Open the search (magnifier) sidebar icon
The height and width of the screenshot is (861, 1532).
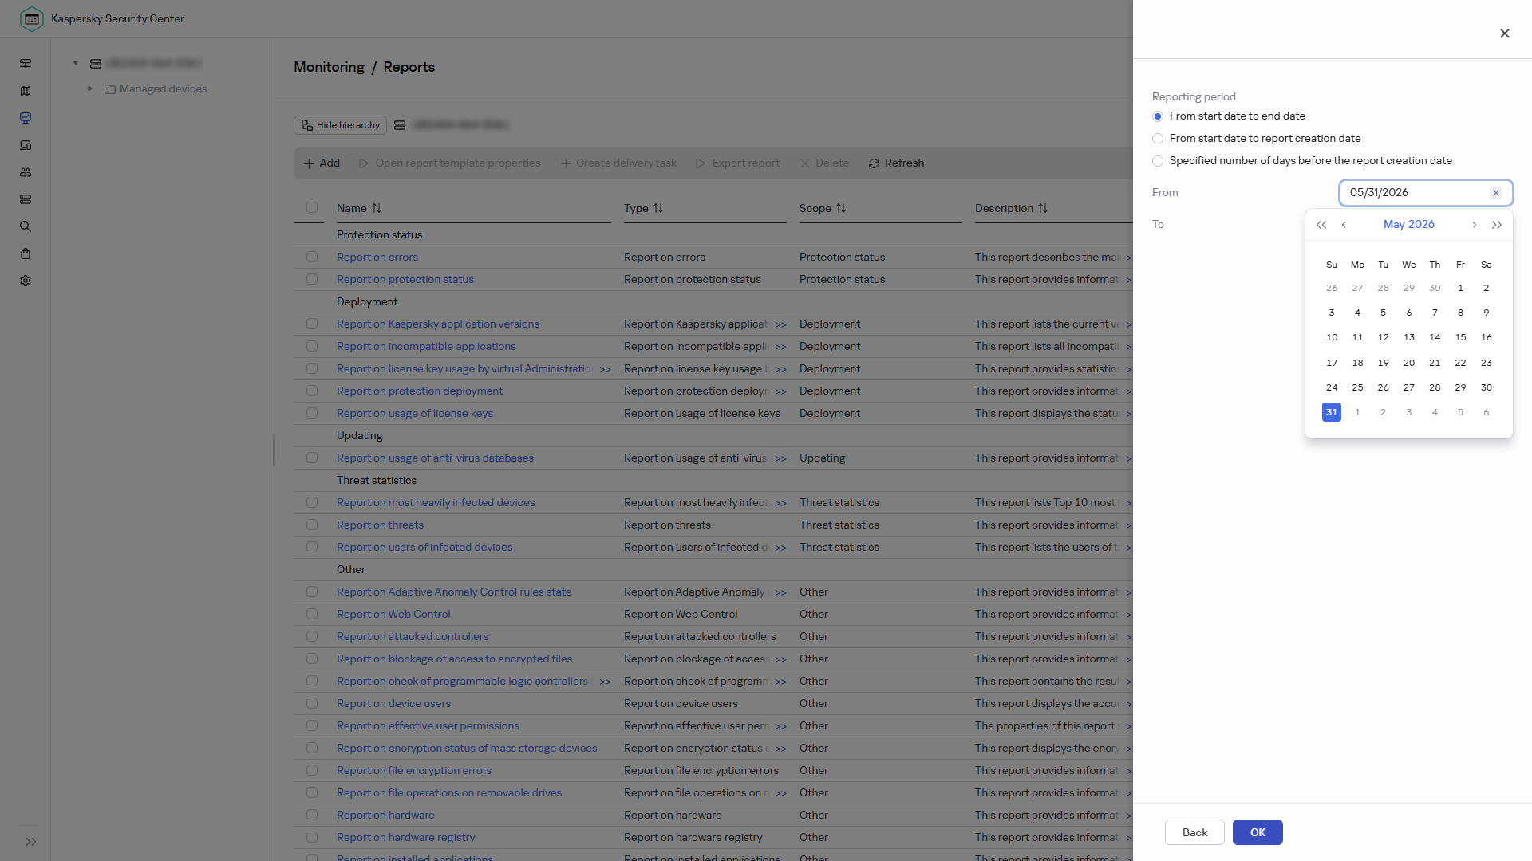pos(26,226)
